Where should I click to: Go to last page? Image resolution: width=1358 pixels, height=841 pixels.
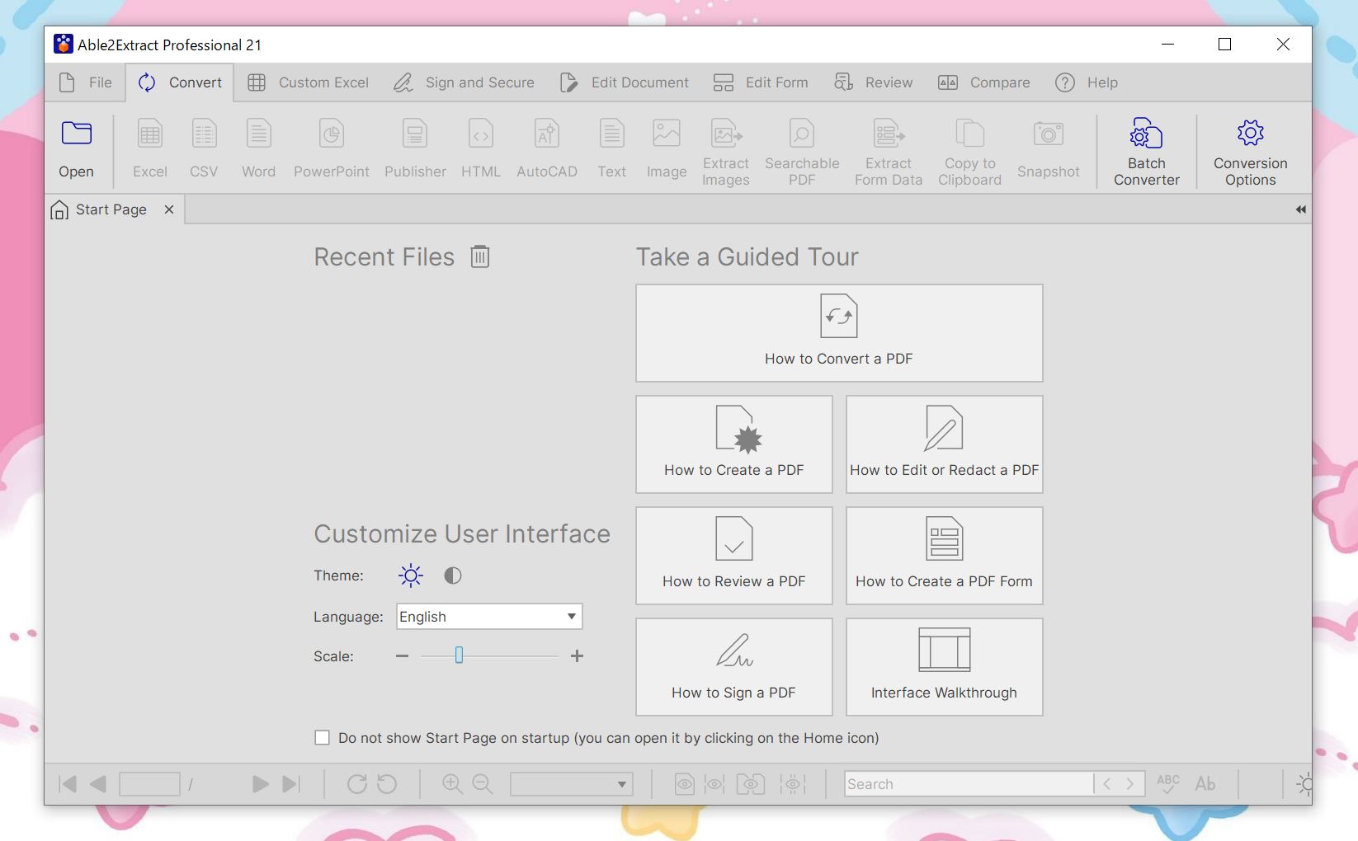291,784
